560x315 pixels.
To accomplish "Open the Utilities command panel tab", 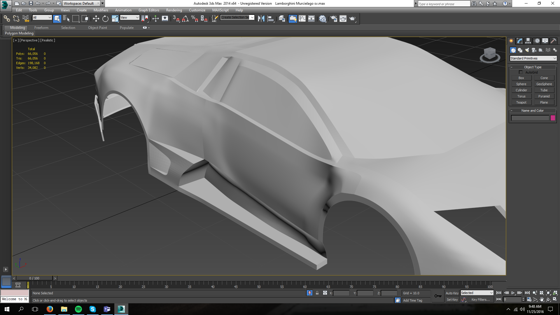I will coord(553,41).
